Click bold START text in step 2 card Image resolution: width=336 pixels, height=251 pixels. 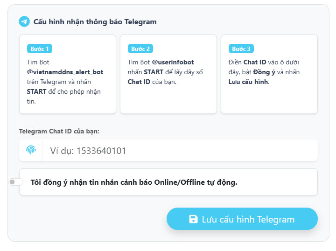[x=154, y=72]
